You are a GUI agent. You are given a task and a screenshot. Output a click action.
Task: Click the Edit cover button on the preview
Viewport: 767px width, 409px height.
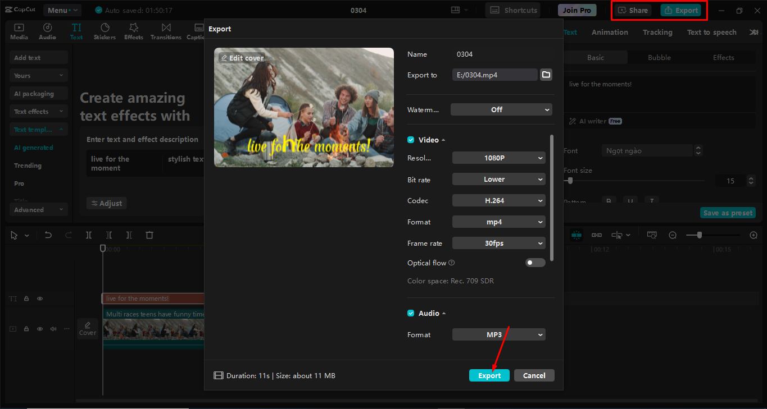[241, 58]
